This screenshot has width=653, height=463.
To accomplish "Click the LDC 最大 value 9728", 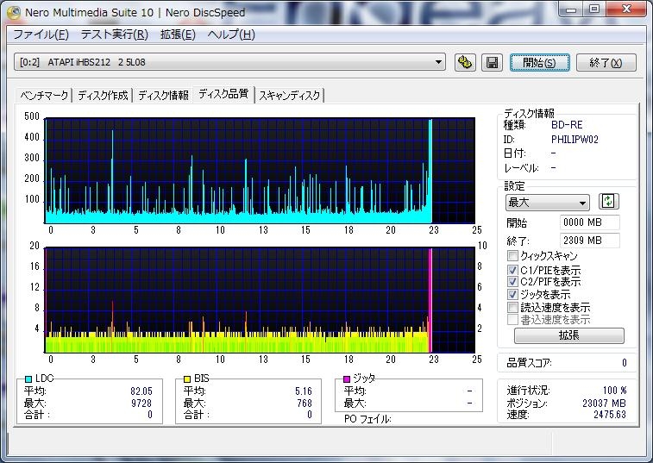I will point(141,403).
